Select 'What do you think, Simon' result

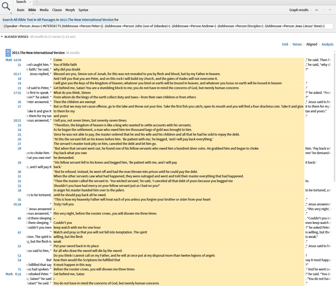72,93
